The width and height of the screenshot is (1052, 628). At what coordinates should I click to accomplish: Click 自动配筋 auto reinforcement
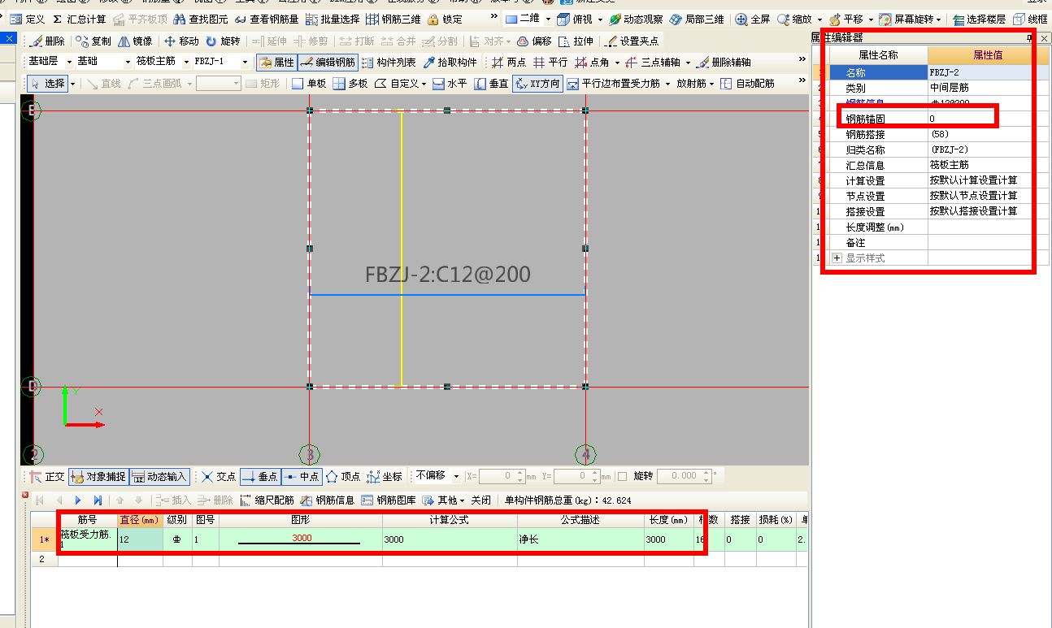[x=747, y=83]
